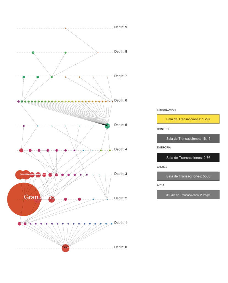Click the rightmost green node at Depth 4
This screenshot has width=228, height=283.
110,150
